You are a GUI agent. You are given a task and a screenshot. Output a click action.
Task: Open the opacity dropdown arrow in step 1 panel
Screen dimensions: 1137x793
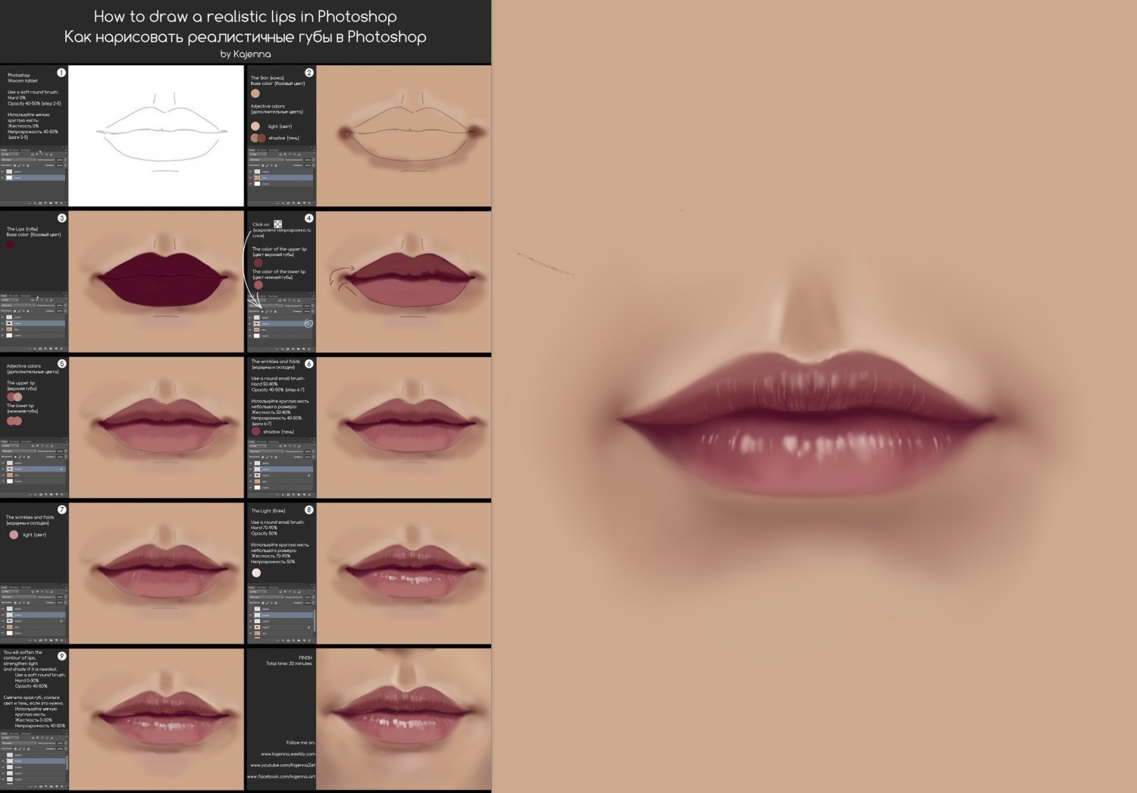click(x=65, y=160)
